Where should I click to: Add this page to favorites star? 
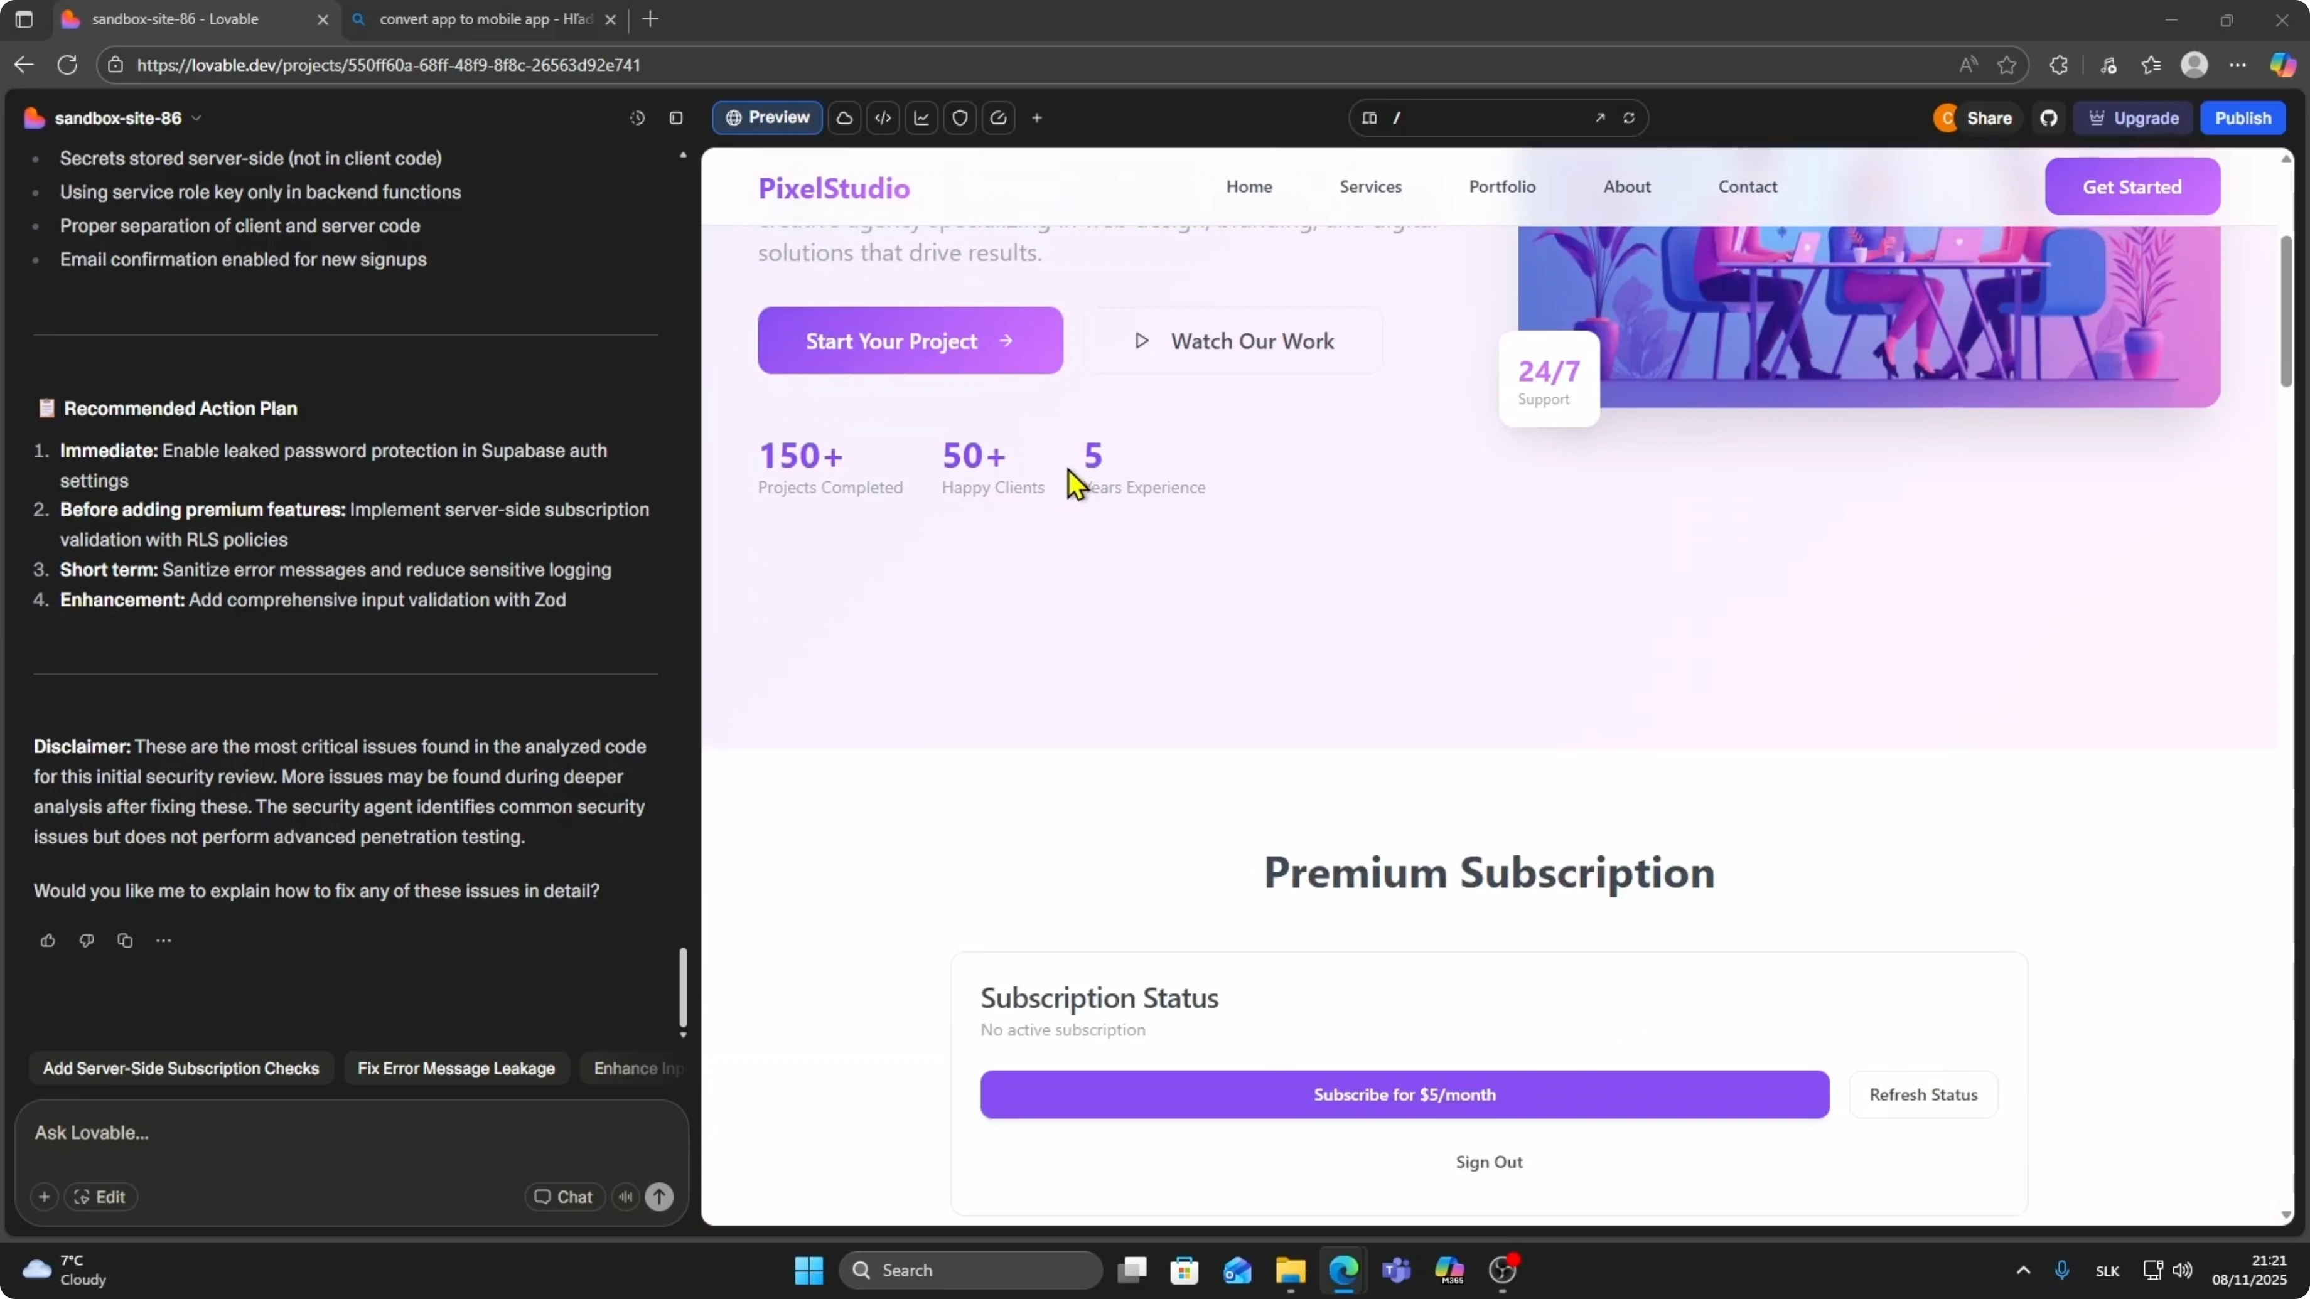2007,65
